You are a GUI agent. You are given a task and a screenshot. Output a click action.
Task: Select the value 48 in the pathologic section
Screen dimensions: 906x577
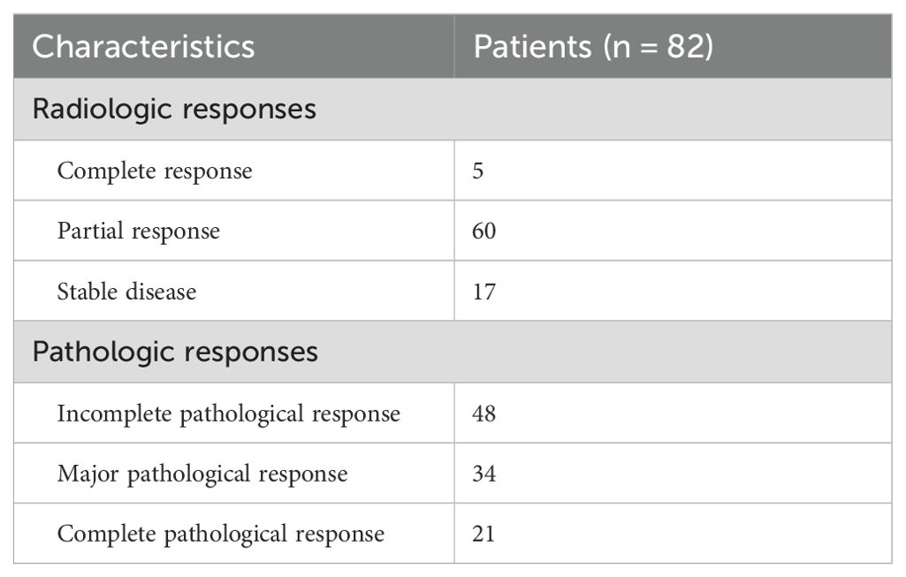coord(484,414)
